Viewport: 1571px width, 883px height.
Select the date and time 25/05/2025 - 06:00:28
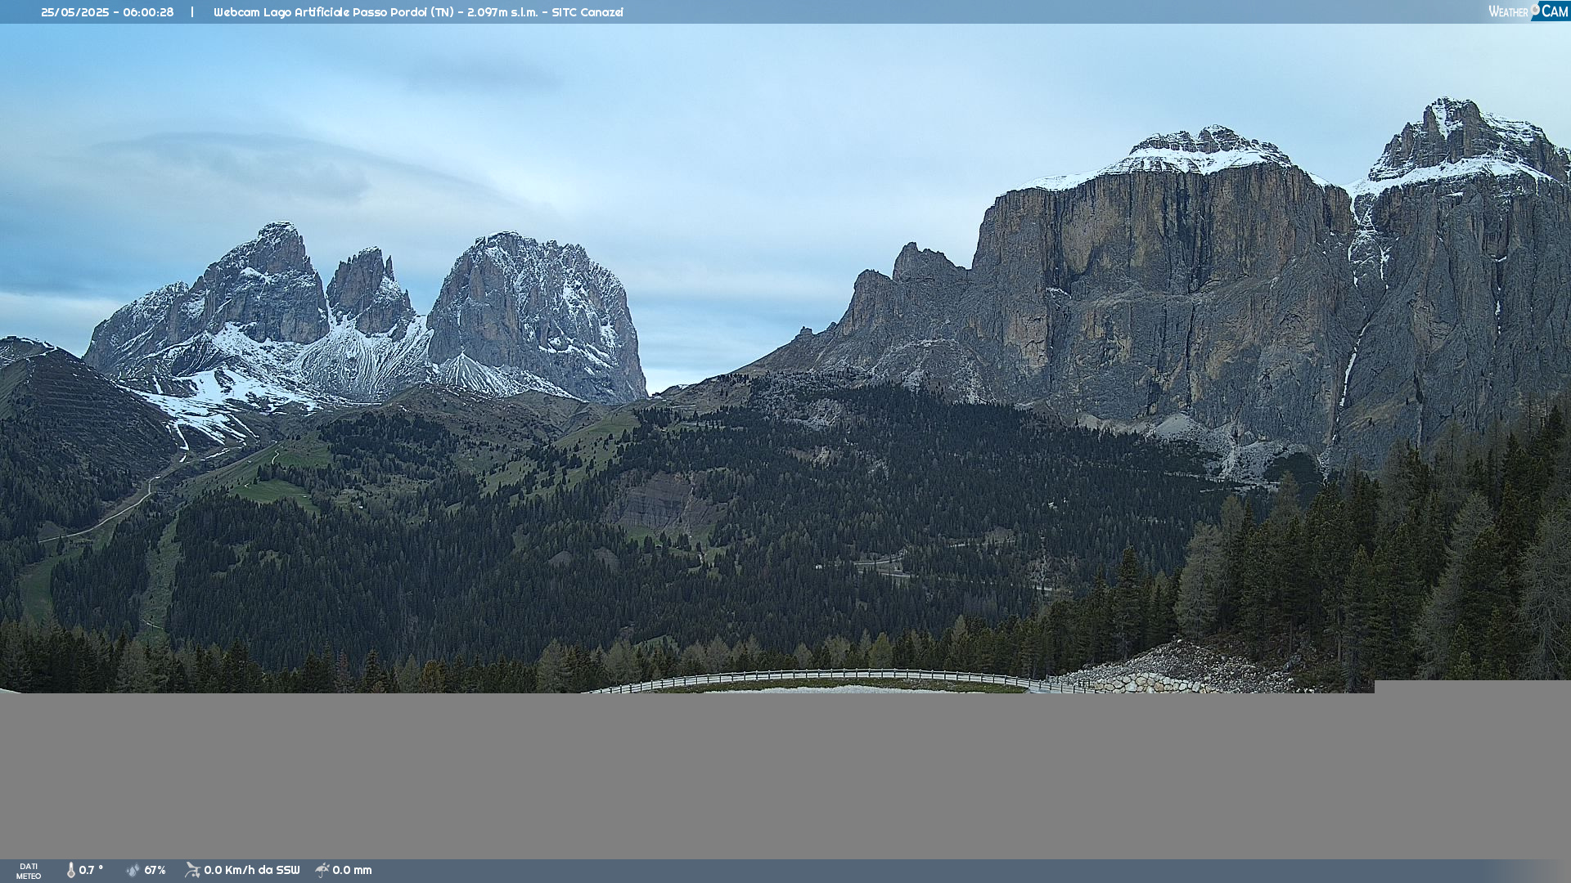(x=107, y=12)
